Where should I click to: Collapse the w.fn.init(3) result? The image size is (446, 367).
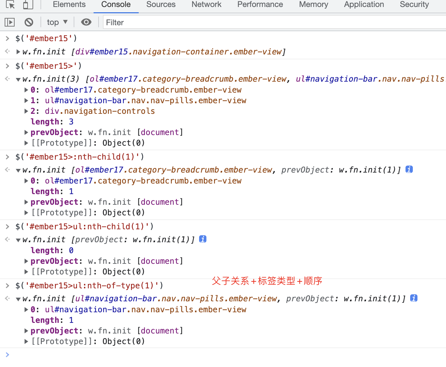18,79
